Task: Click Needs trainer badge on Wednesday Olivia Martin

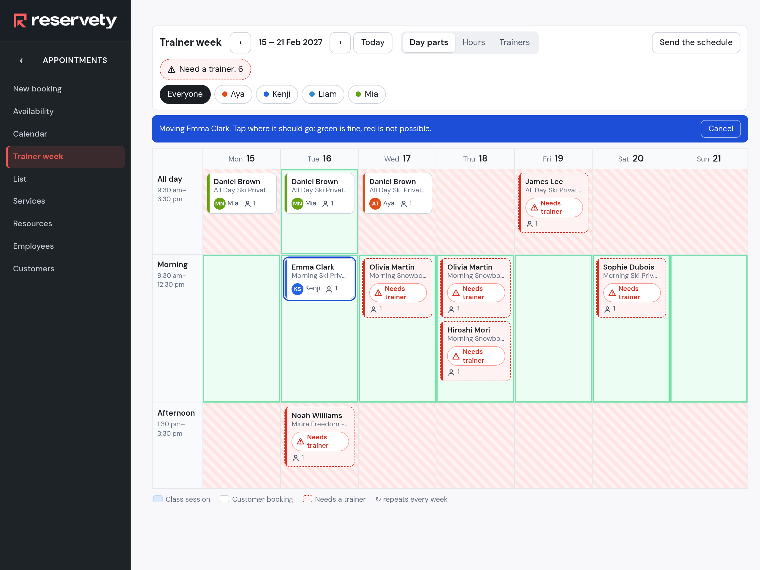Action: pos(398,293)
